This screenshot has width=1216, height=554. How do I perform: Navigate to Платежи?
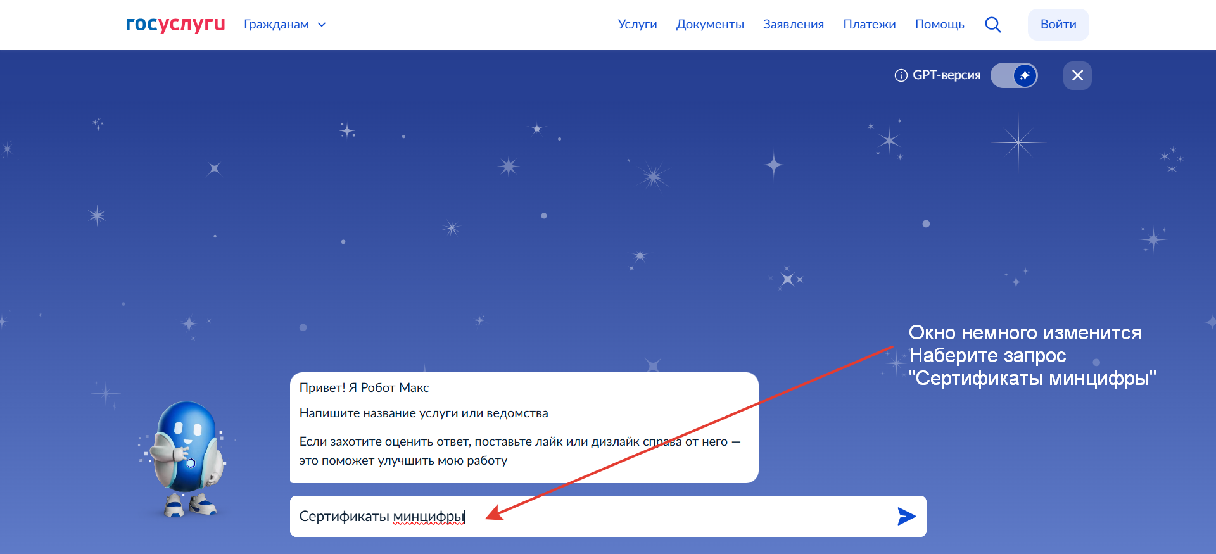(869, 25)
